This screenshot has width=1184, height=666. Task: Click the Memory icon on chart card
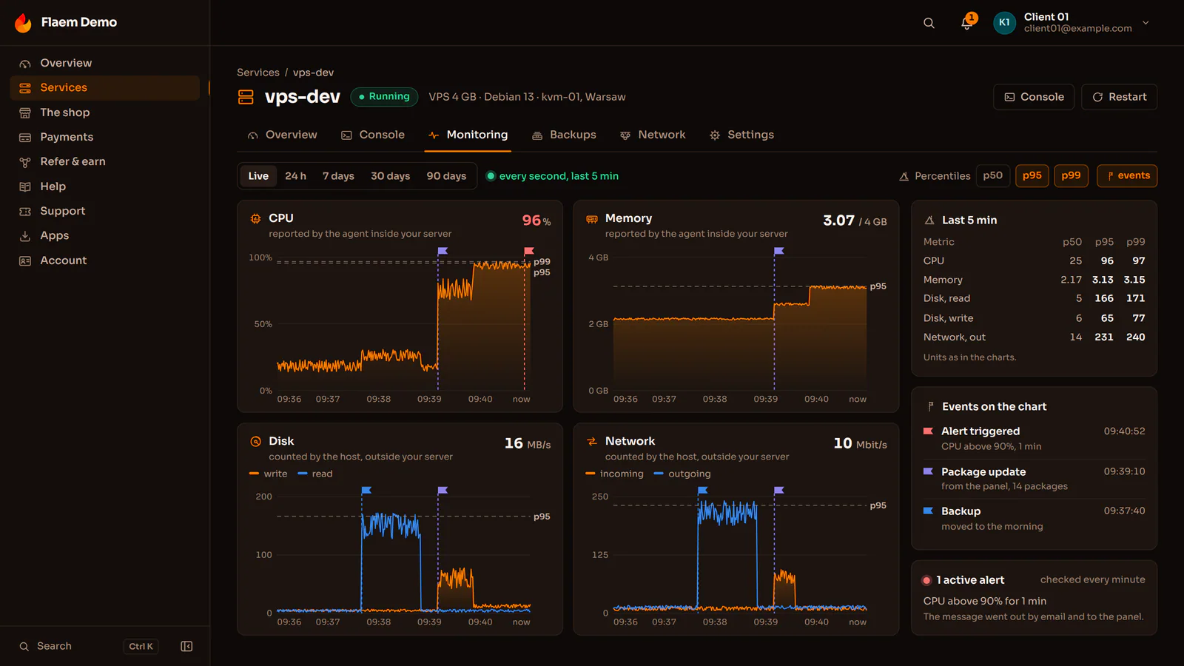coord(592,219)
